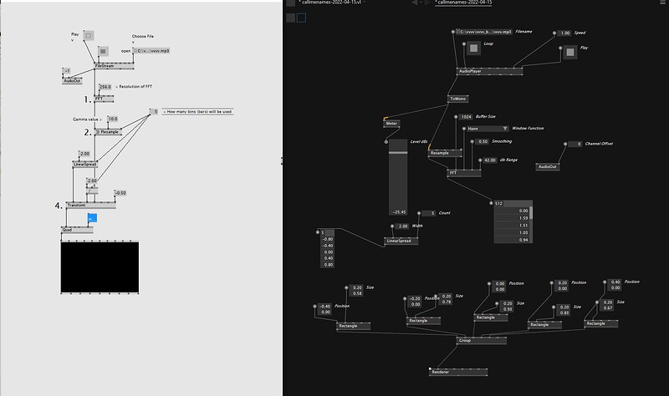The width and height of the screenshot is (669, 396).
Task: Click the Gamma value box 10.0
Action: pyautogui.click(x=113, y=119)
